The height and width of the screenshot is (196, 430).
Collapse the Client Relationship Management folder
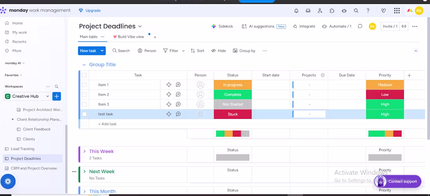tap(13, 119)
